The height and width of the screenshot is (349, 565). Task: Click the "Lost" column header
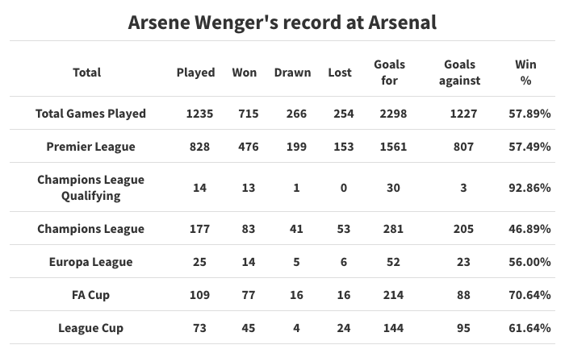pos(340,73)
